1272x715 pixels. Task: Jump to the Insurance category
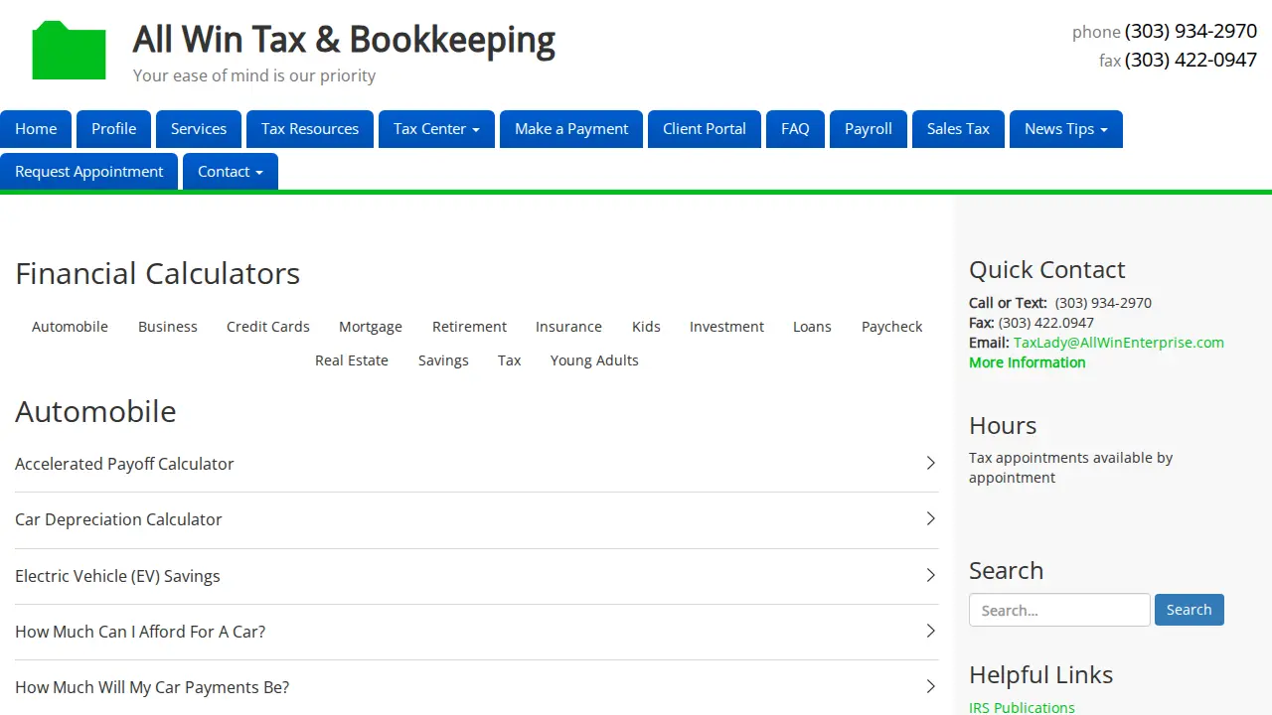pyautogui.click(x=568, y=327)
